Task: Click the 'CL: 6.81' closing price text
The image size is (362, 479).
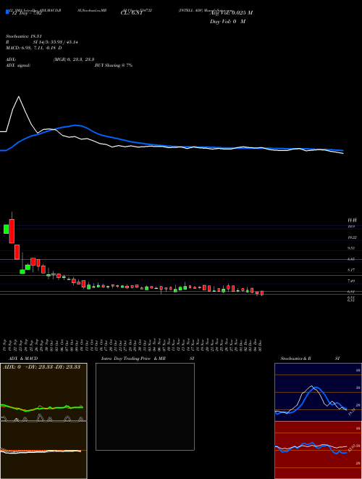Action: point(132,13)
